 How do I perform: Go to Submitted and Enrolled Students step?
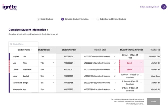tap(111, 19)
